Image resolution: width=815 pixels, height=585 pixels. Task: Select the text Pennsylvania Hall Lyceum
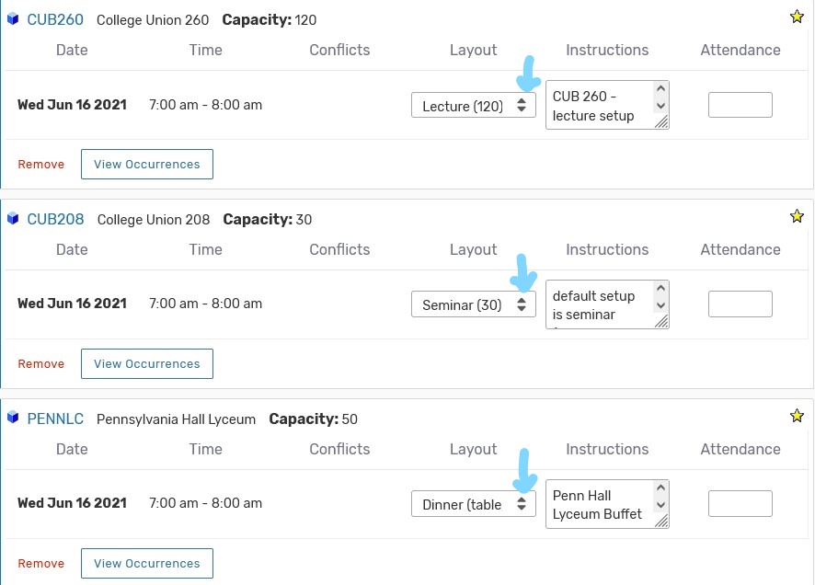click(177, 419)
